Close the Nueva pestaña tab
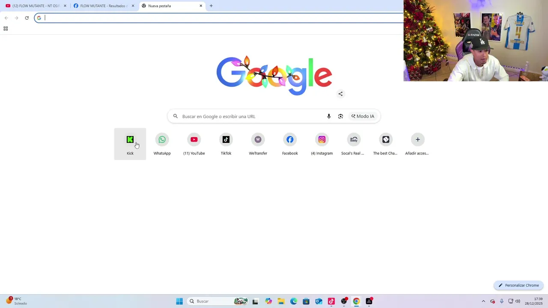 201,6
